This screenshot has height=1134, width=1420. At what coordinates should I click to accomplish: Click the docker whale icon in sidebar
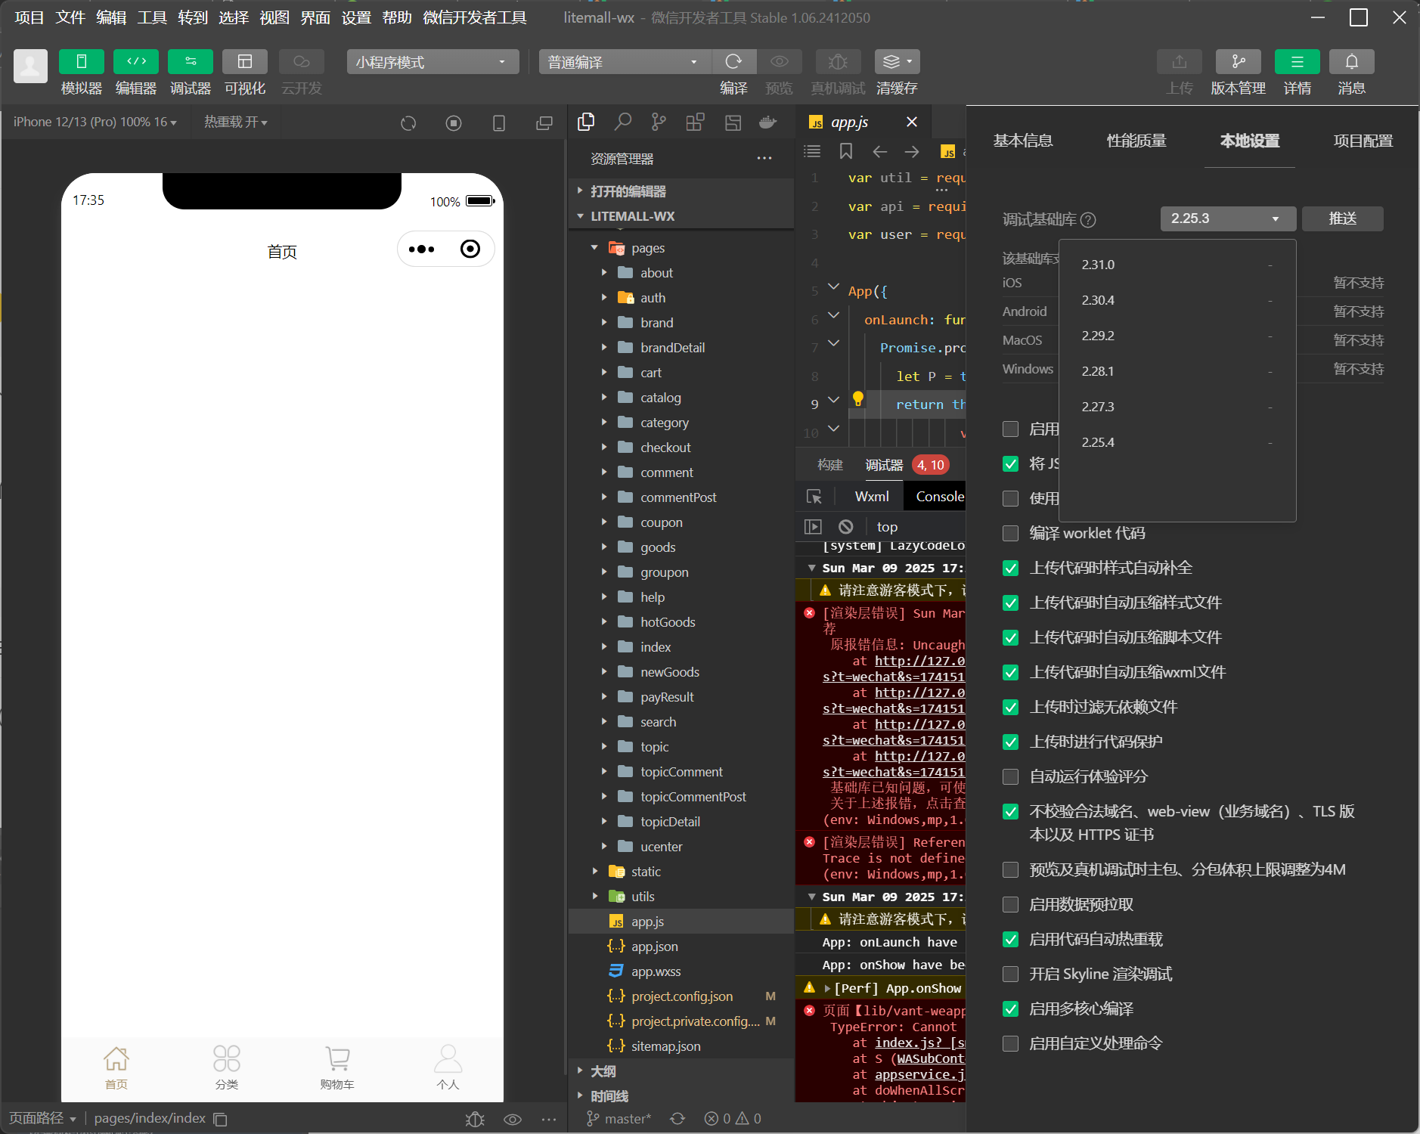768,122
